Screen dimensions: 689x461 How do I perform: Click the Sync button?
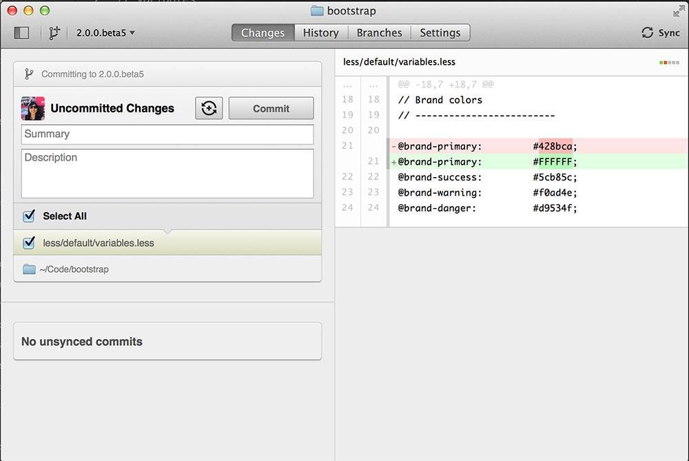(661, 33)
